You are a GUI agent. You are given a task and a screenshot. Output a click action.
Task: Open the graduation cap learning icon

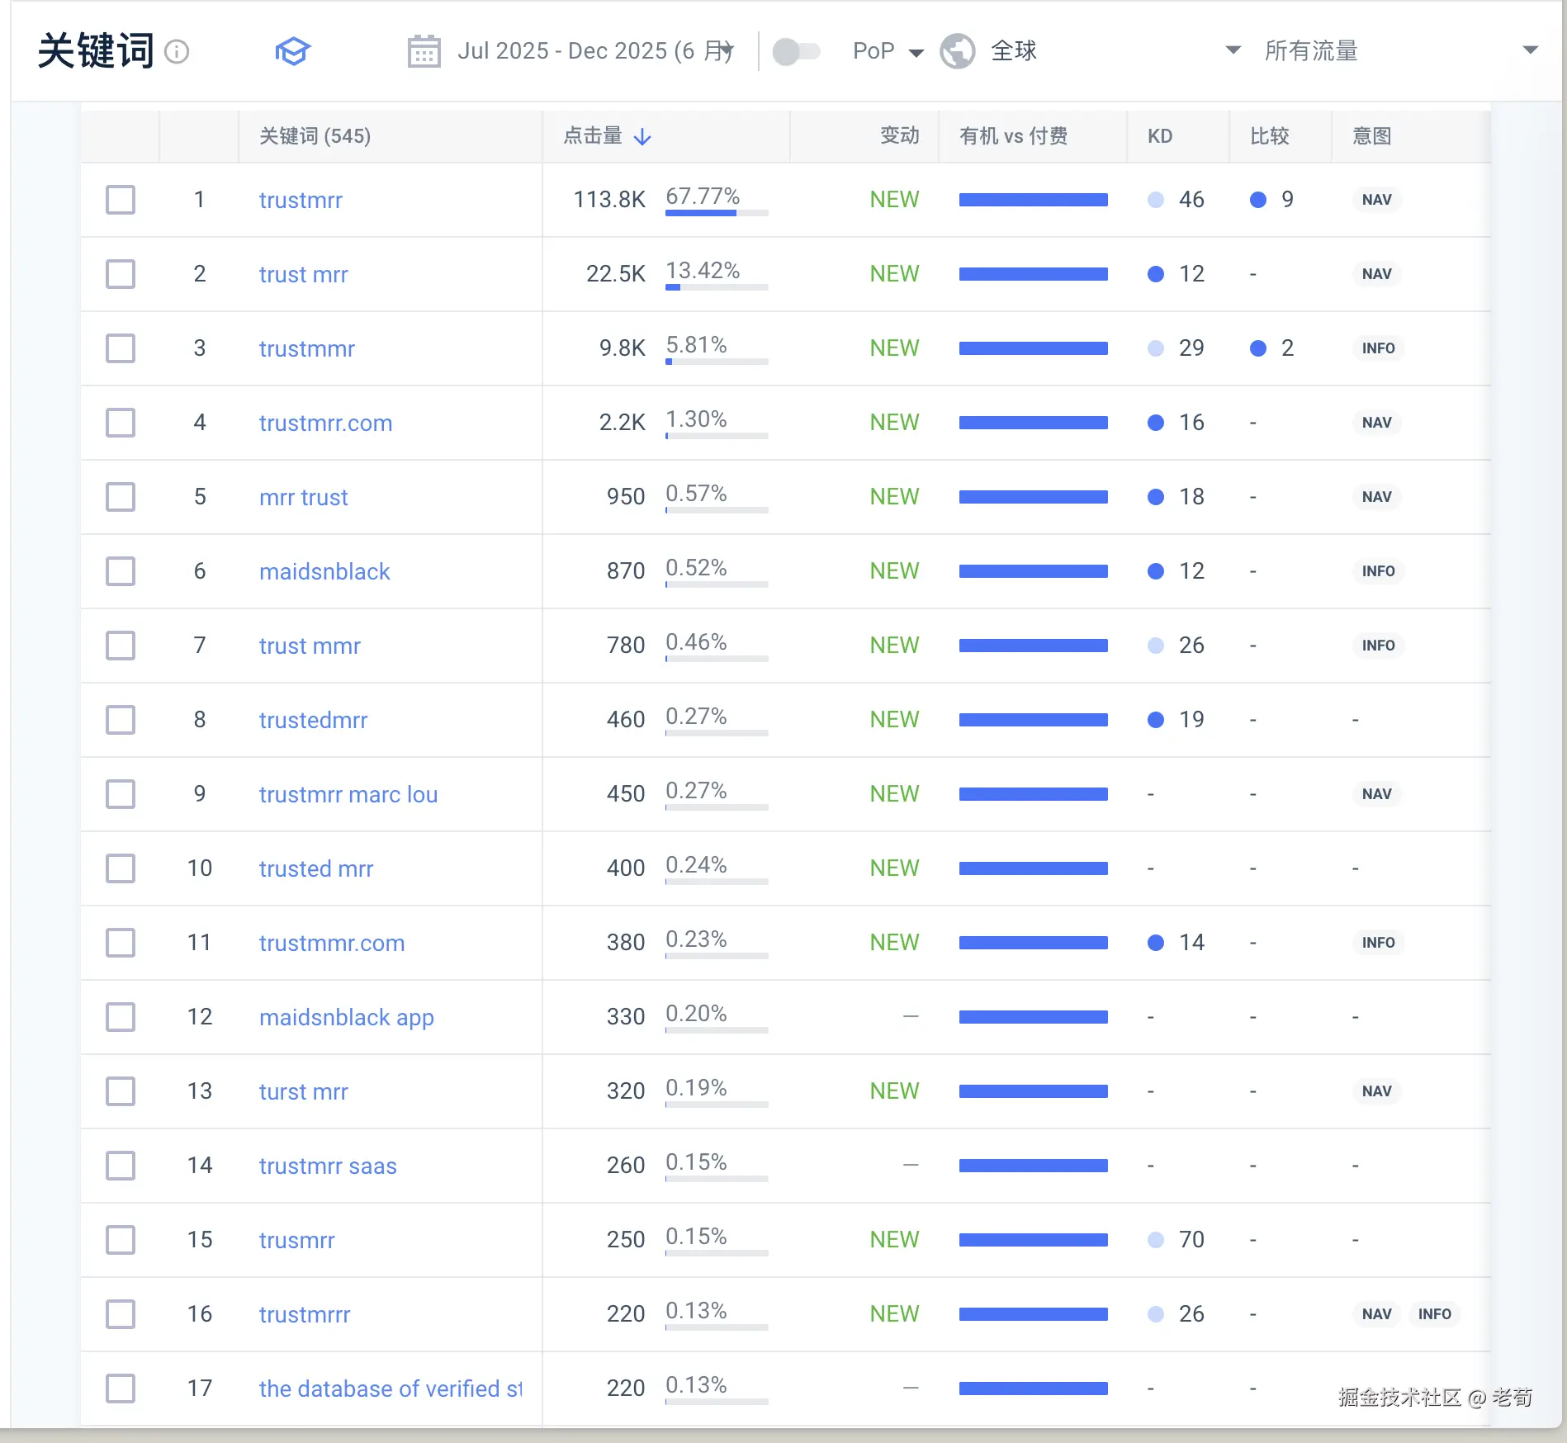click(x=292, y=51)
